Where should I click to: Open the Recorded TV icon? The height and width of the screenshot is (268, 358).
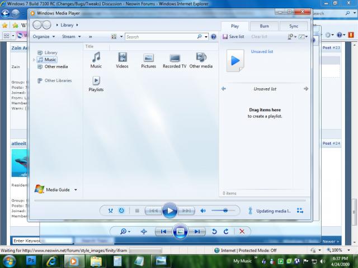pos(175,58)
